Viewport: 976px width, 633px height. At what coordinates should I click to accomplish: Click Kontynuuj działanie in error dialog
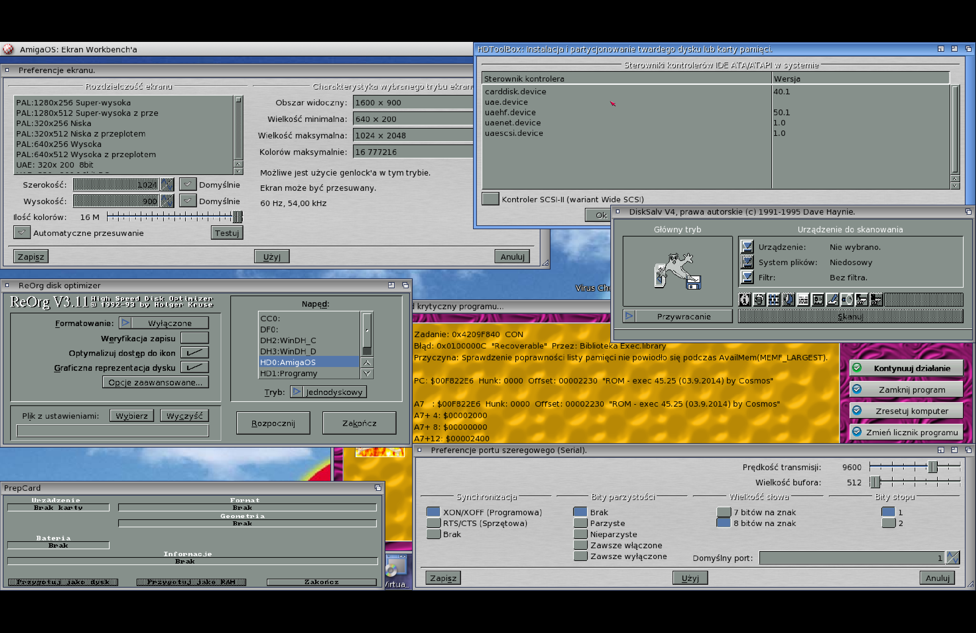[906, 368]
